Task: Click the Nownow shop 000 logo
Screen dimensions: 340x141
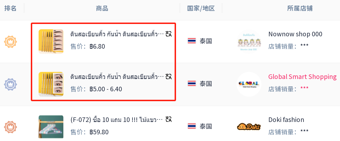Action: coord(249,42)
